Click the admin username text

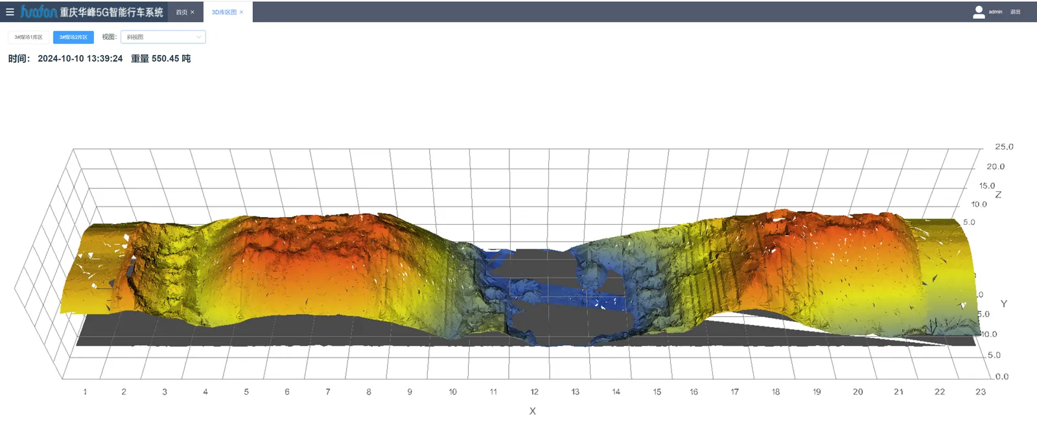tap(996, 12)
